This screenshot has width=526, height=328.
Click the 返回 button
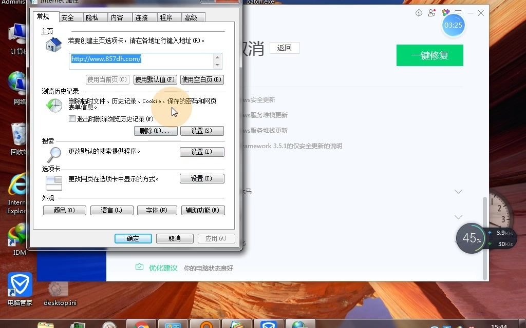(285, 48)
